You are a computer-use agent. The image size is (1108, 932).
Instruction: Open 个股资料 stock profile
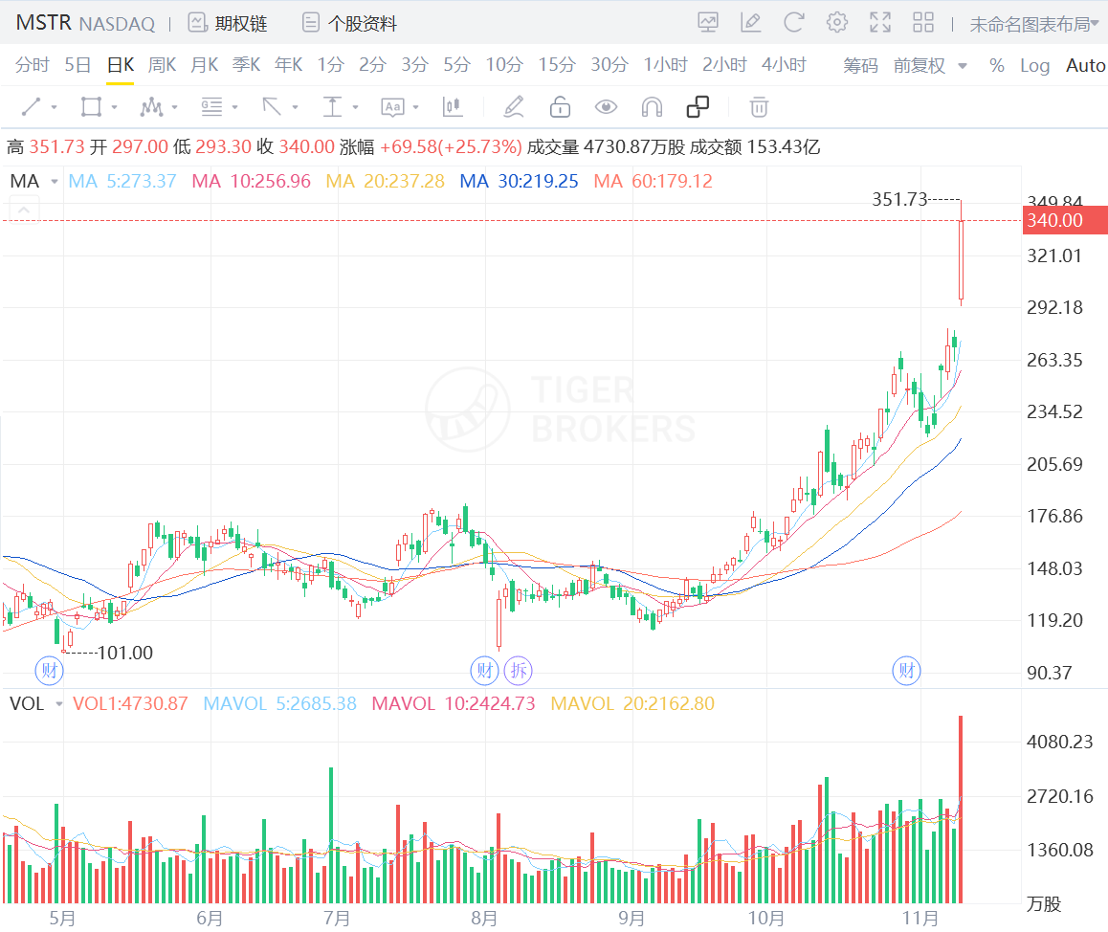click(x=349, y=23)
